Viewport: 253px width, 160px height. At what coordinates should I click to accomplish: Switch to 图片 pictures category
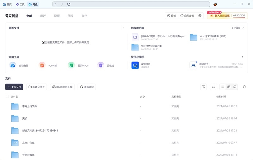pos(71,16)
